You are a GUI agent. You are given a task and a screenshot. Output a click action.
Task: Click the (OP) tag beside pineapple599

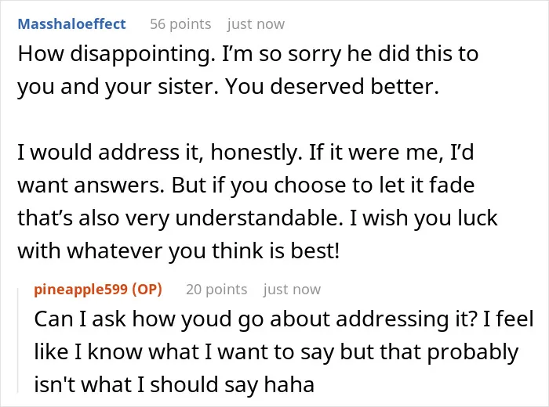click(x=147, y=290)
